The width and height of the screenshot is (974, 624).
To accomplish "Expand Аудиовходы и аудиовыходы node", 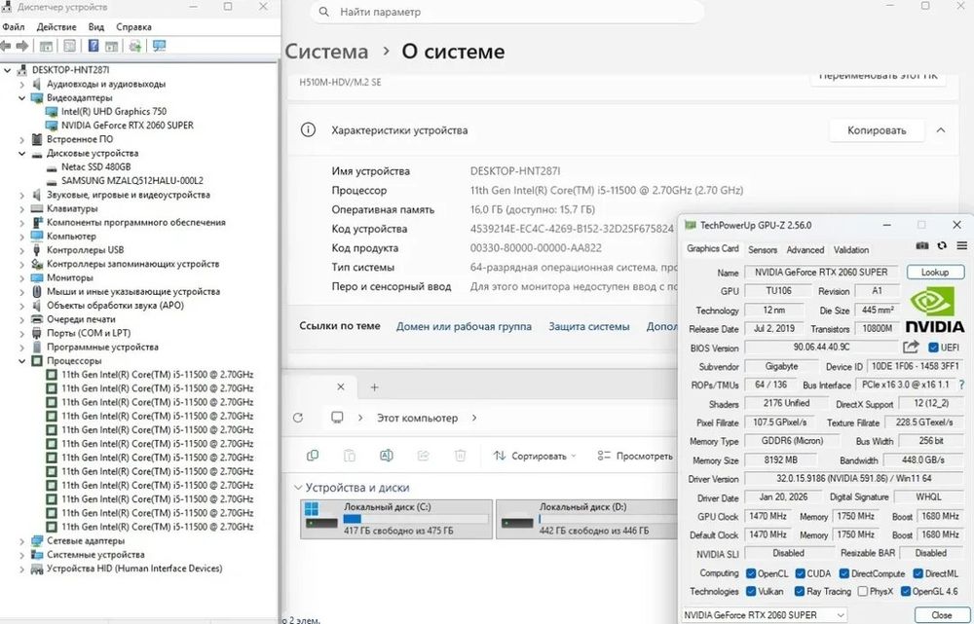I will [x=22, y=84].
